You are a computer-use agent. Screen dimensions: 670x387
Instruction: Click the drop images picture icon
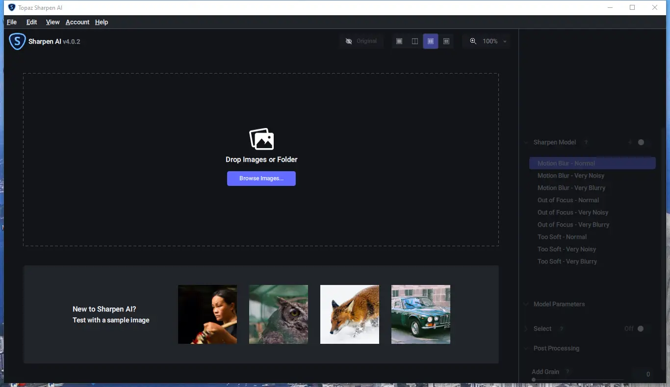(x=261, y=139)
